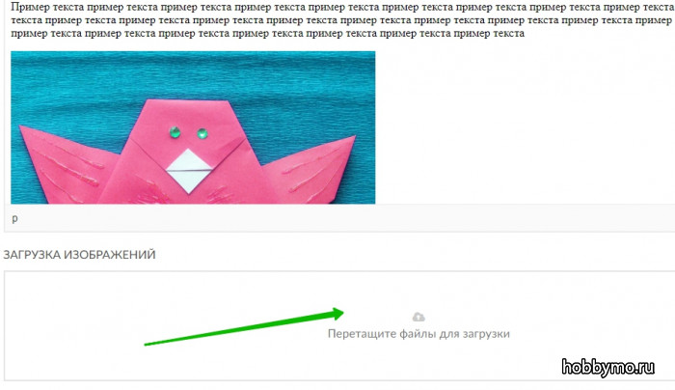Place cursor at end of last text line
Screen dimensions: 675x390
pos(525,33)
